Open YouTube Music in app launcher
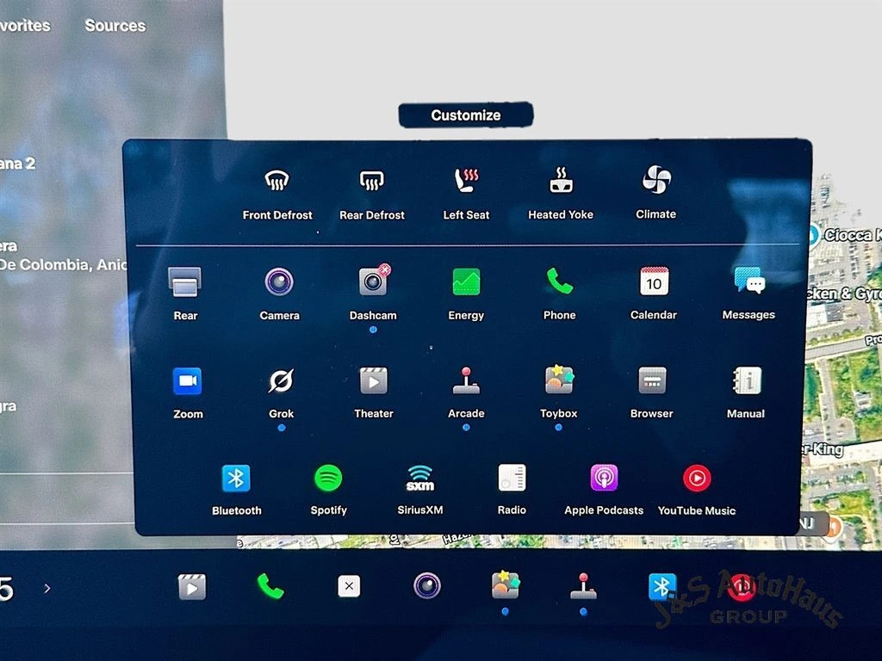The height and width of the screenshot is (661, 882). coord(697,479)
